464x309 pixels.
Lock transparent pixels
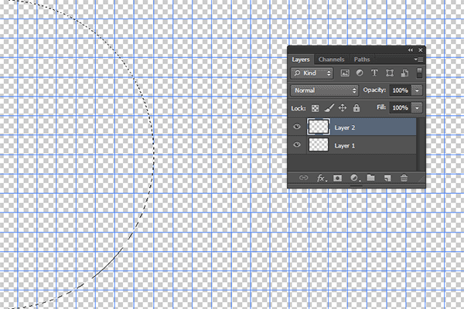(x=316, y=108)
